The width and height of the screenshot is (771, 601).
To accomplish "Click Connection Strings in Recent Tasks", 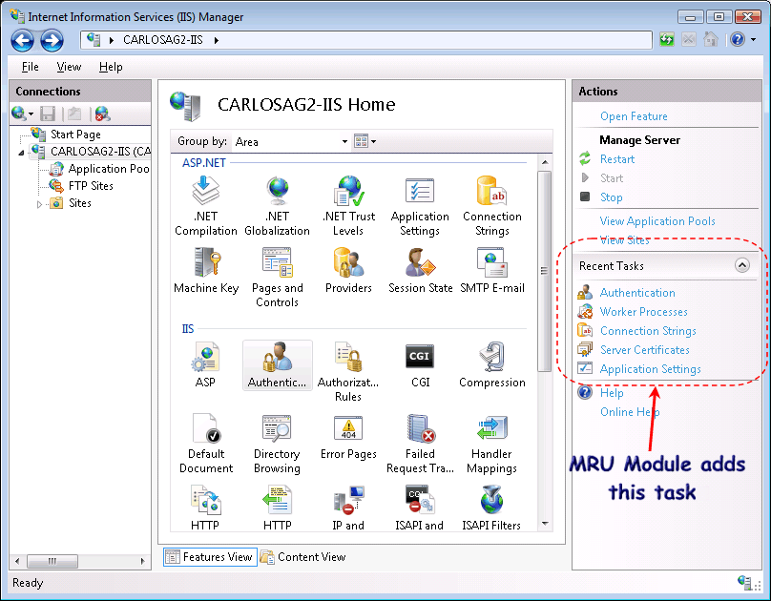I will [x=648, y=331].
